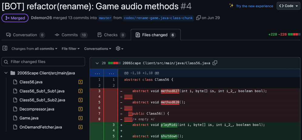Click the +228 −226 diffstat indicator
302x140 pixels.
click(284, 35)
